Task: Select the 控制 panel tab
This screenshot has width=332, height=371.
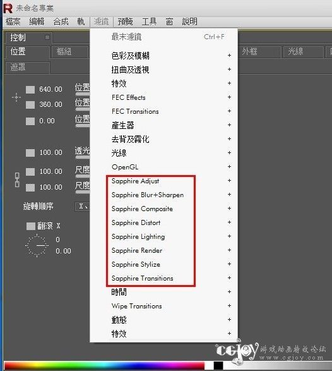Action: click(29, 38)
